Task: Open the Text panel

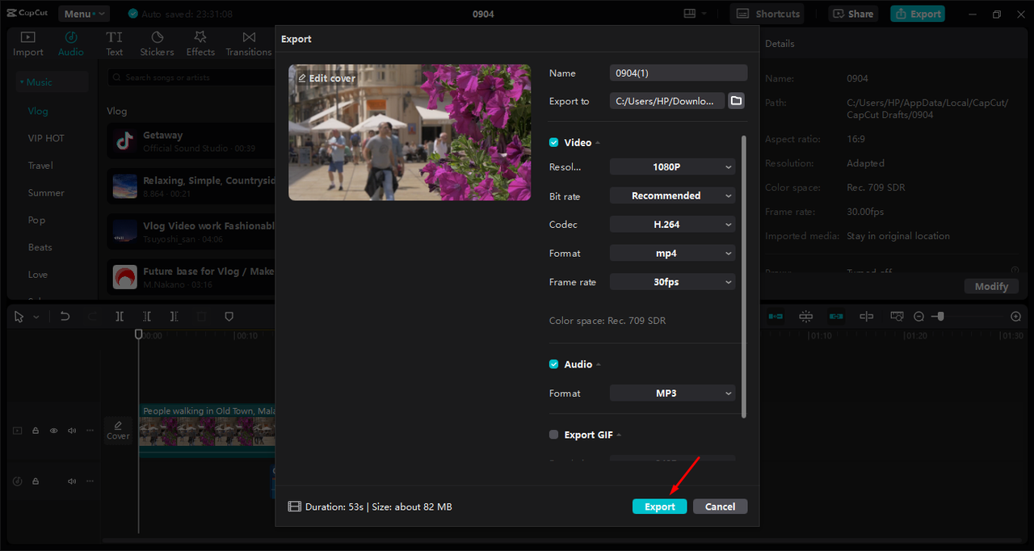Action: click(115, 44)
